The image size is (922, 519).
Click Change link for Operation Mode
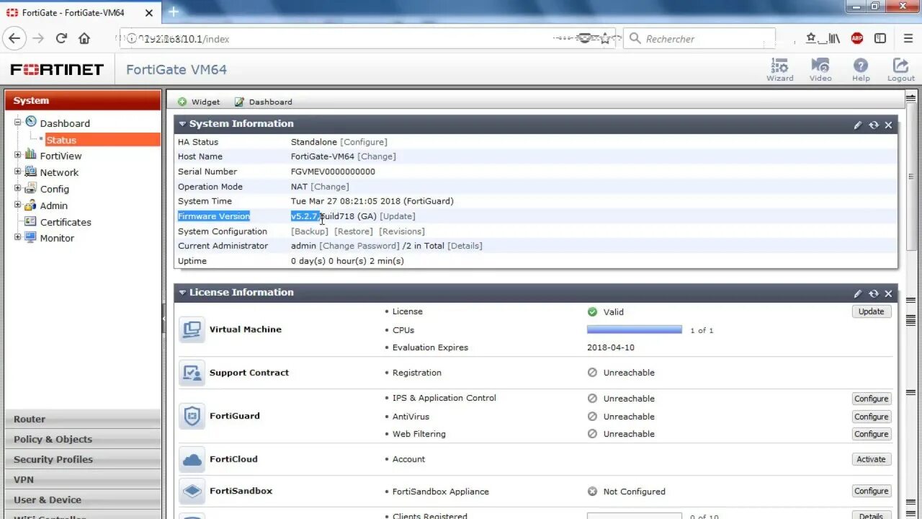(x=330, y=187)
